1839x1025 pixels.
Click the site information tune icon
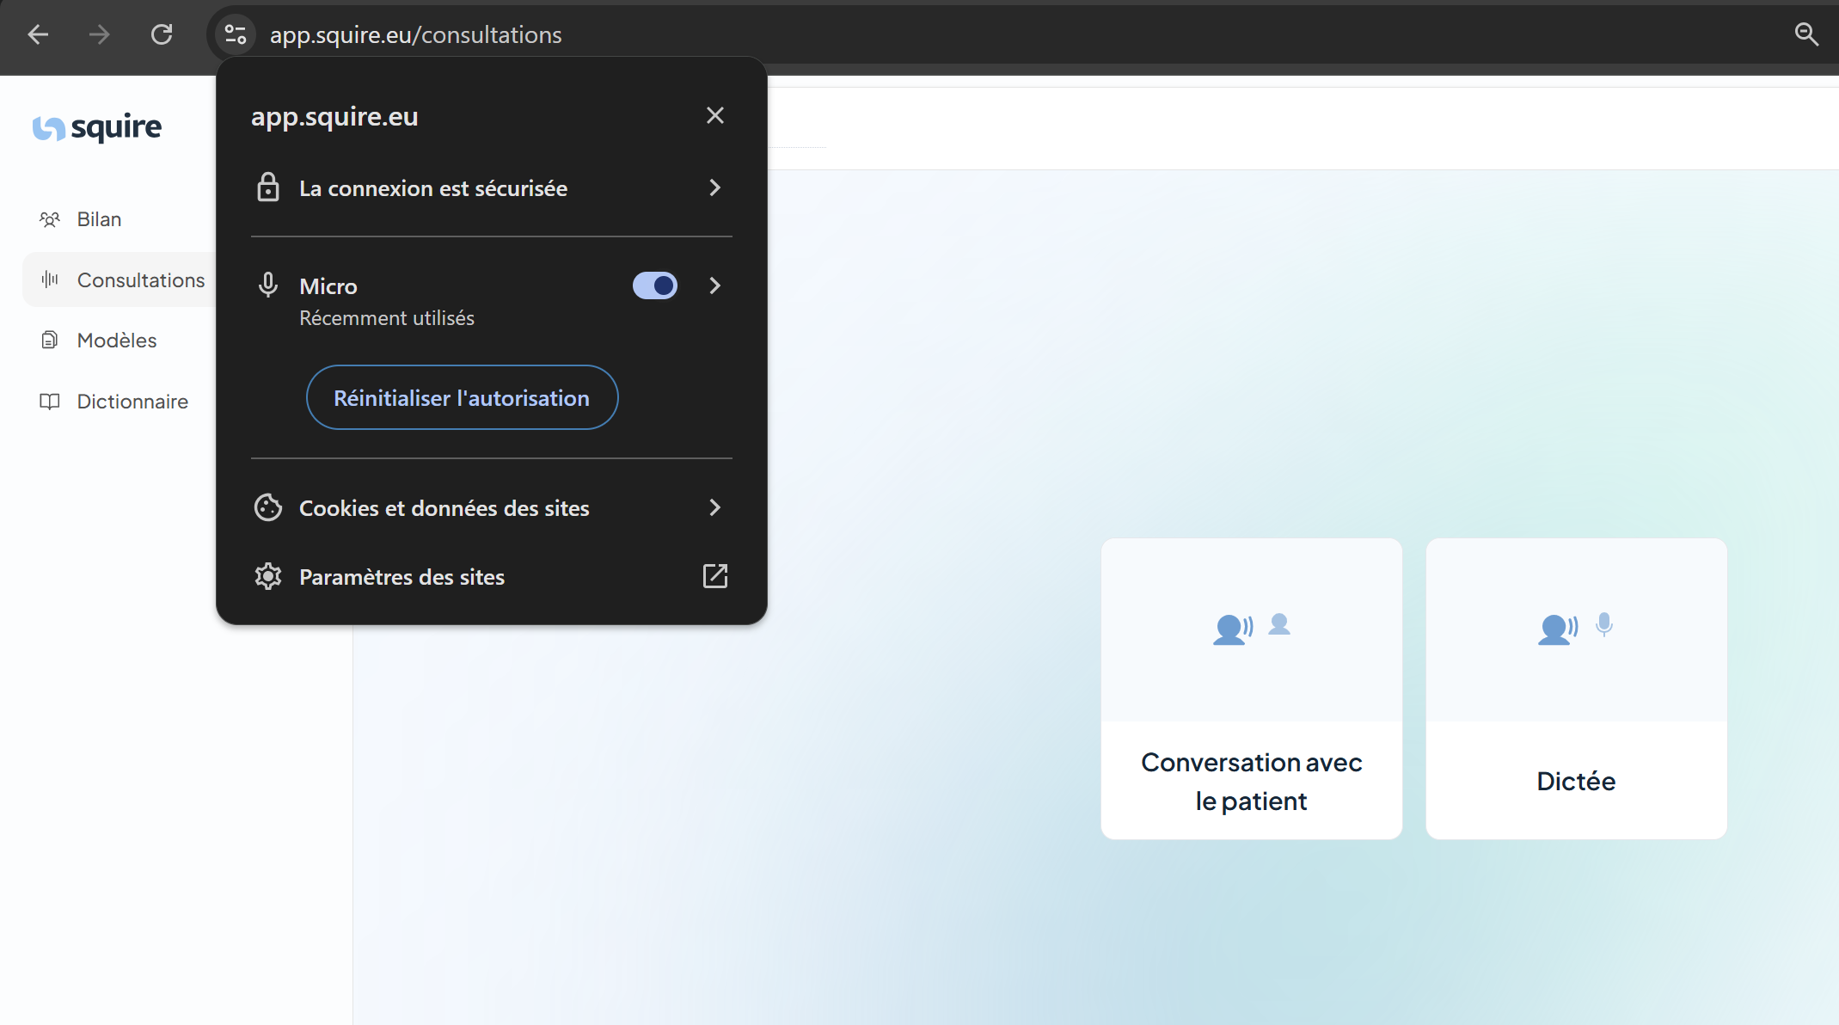pos(235,34)
